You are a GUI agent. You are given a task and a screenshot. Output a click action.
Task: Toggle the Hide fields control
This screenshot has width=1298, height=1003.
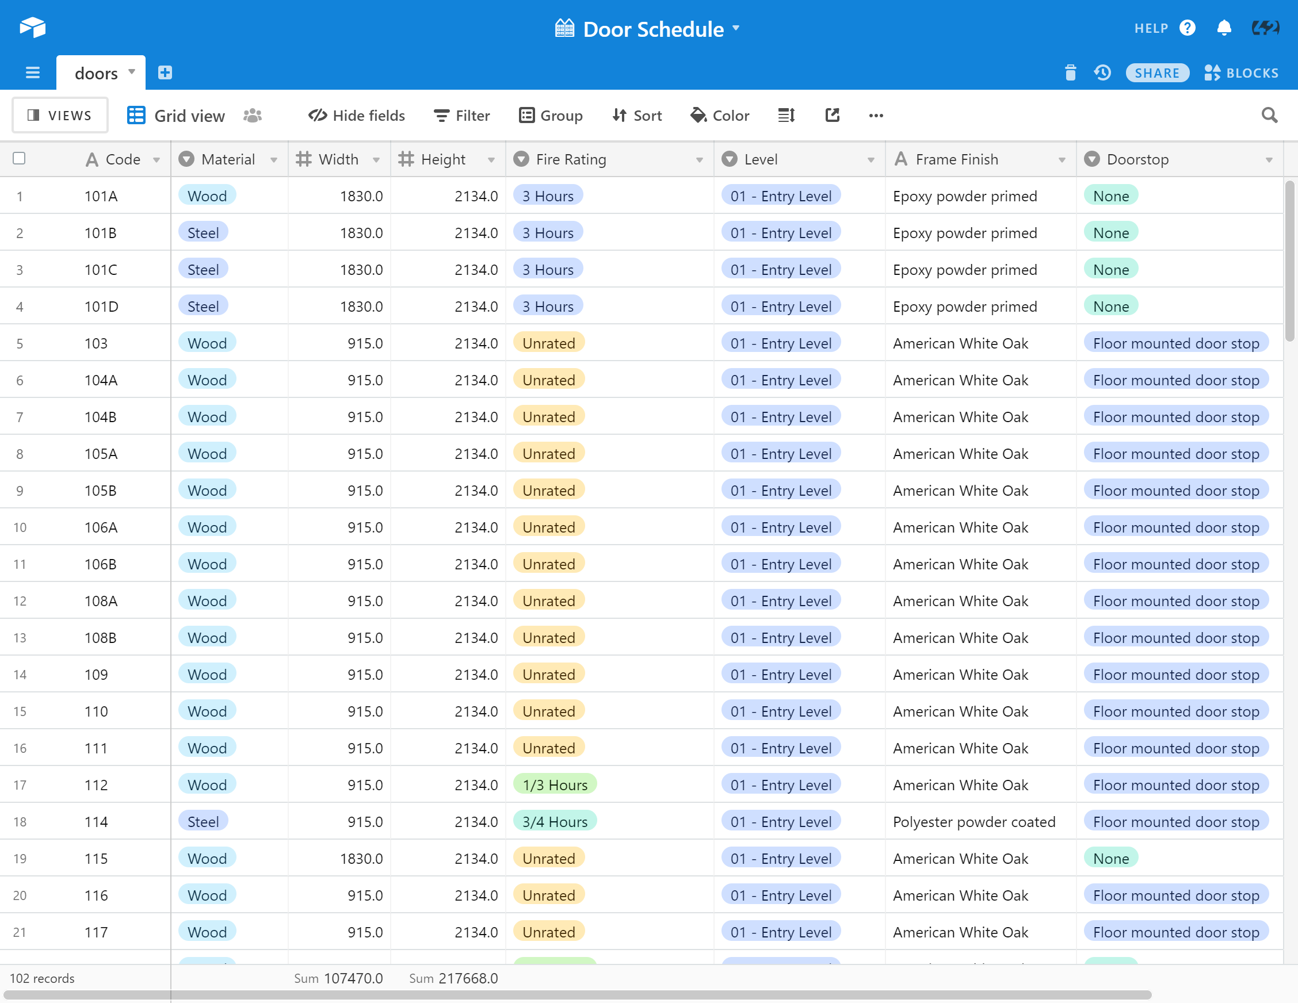coord(357,115)
